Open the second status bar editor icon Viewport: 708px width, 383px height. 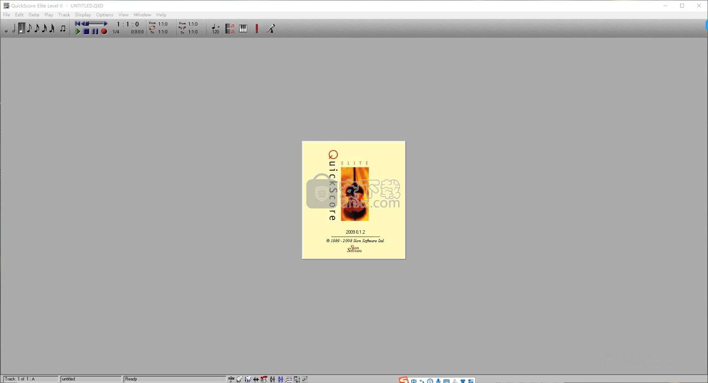(239, 379)
